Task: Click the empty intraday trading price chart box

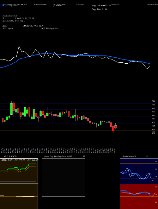Action: [63, 177]
